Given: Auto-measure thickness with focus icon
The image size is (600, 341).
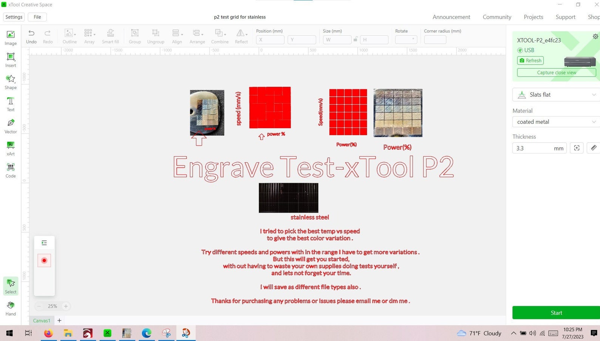Looking at the screenshot, I should (x=577, y=148).
